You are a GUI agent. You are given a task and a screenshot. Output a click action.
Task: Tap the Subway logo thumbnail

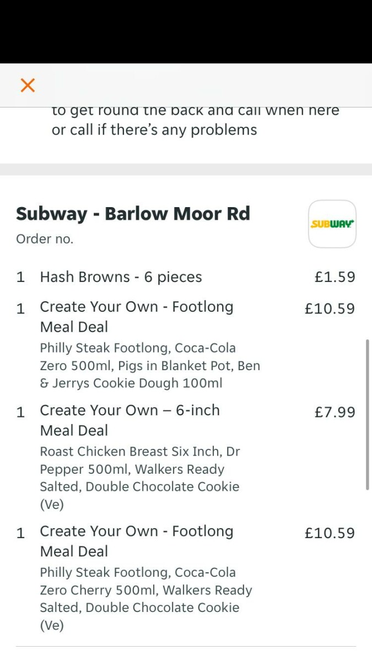click(332, 224)
